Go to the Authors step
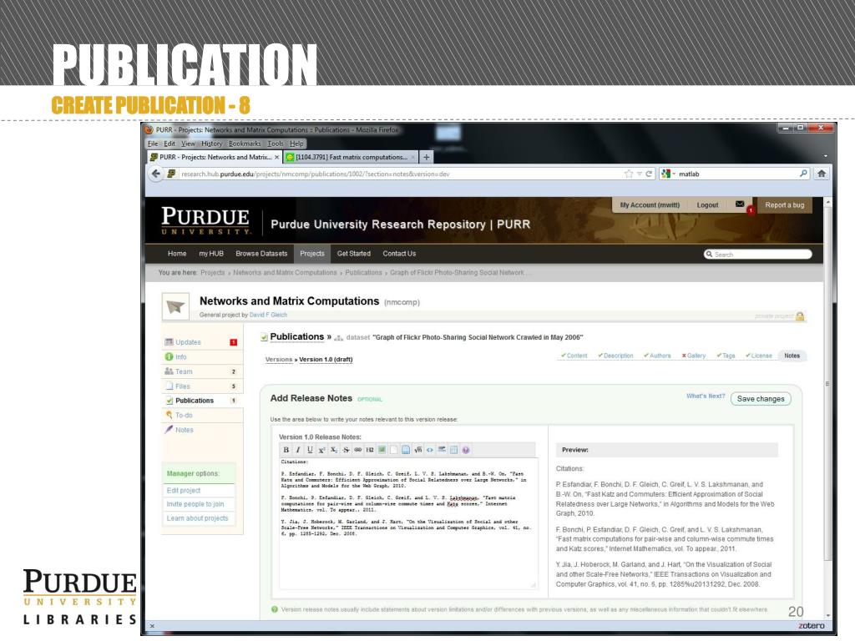This screenshot has height=641, width=855. pos(657,356)
